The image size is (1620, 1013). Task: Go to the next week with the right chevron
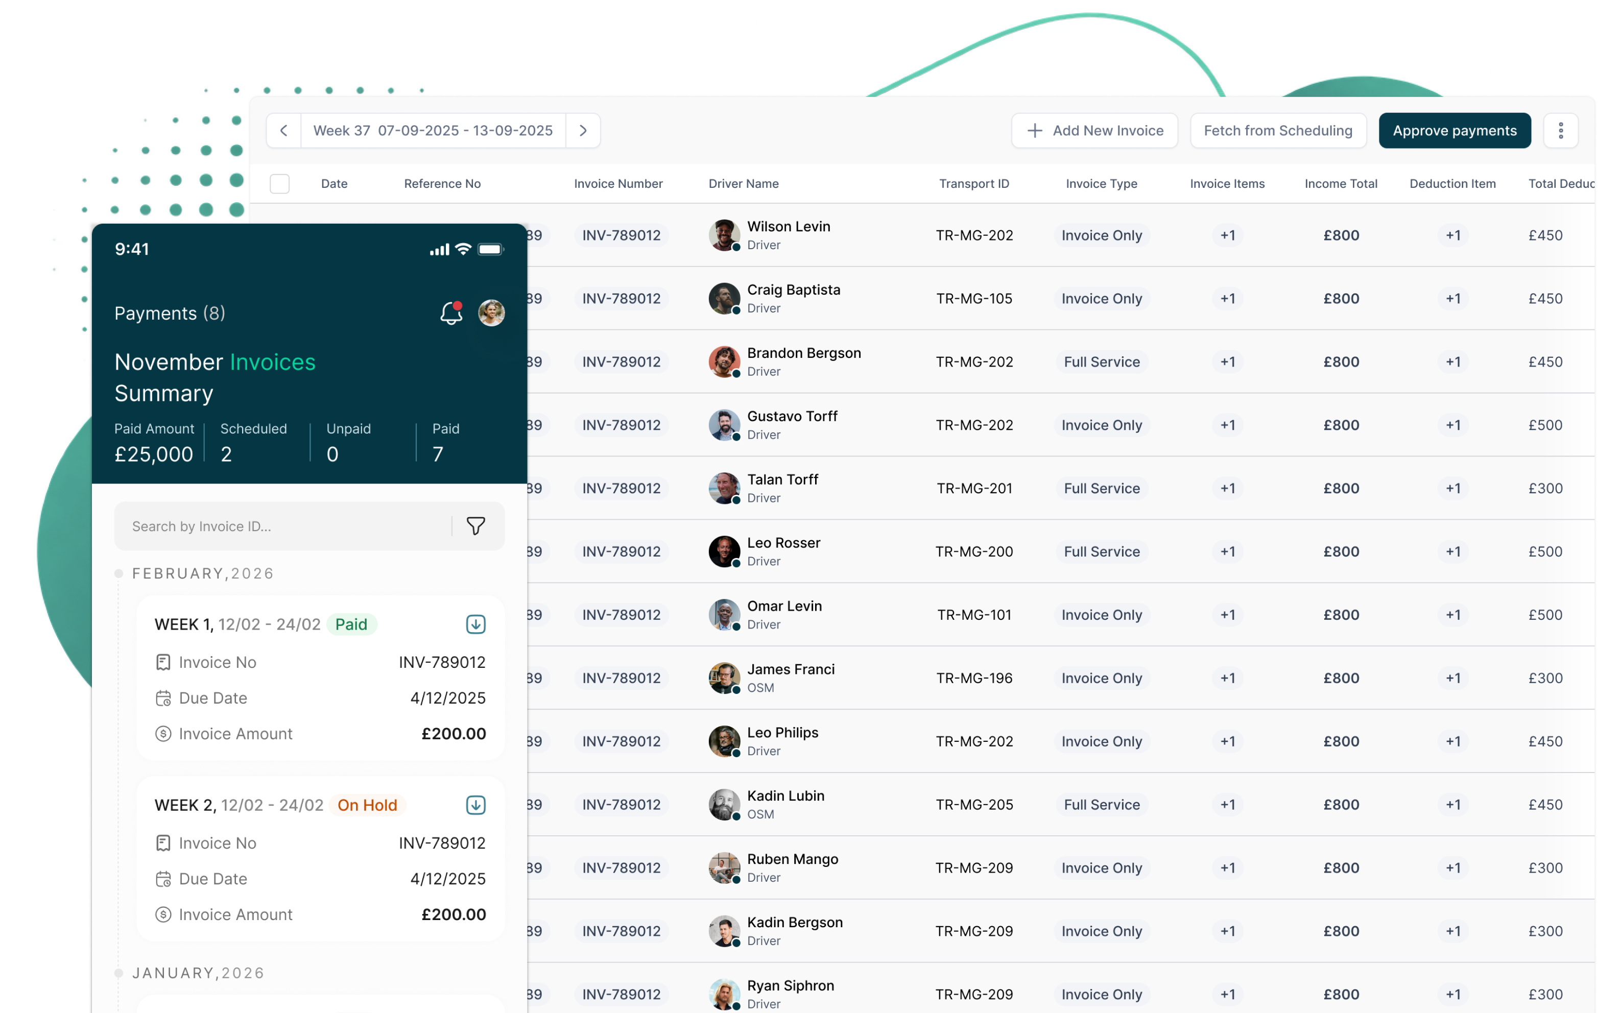pyautogui.click(x=583, y=131)
